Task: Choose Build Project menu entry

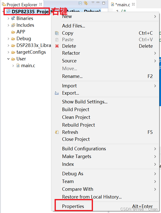Action: point(76,109)
